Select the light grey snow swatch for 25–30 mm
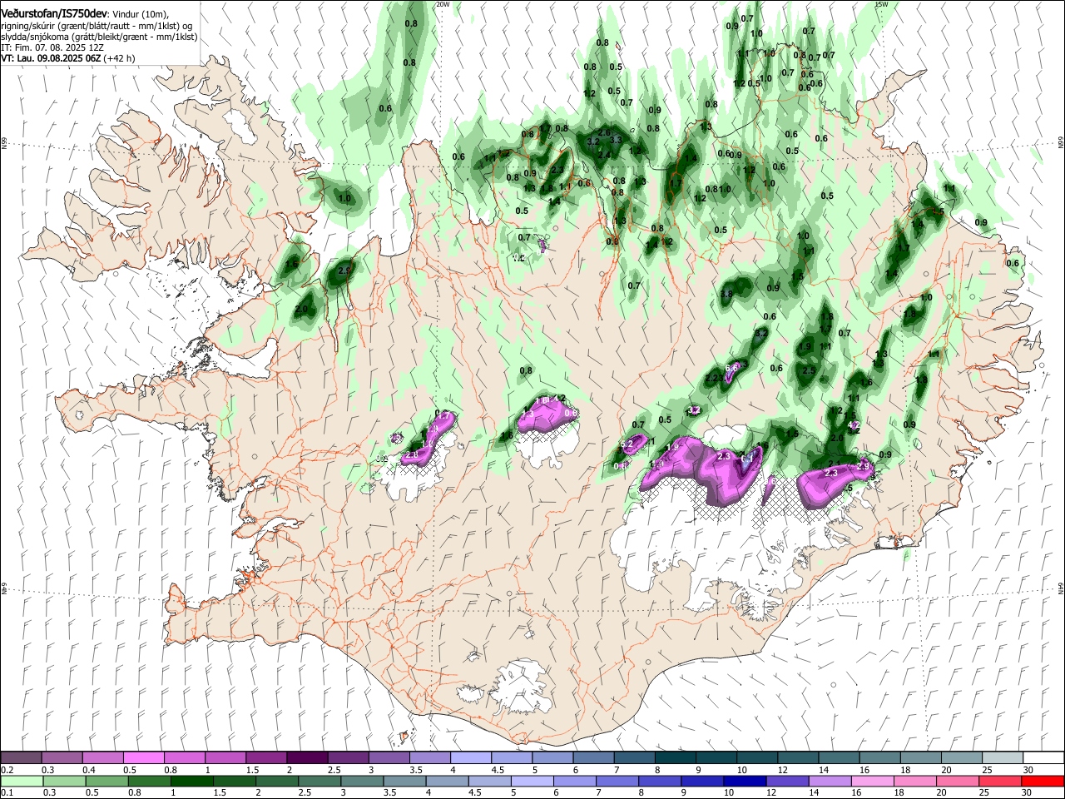 pos(1003,757)
